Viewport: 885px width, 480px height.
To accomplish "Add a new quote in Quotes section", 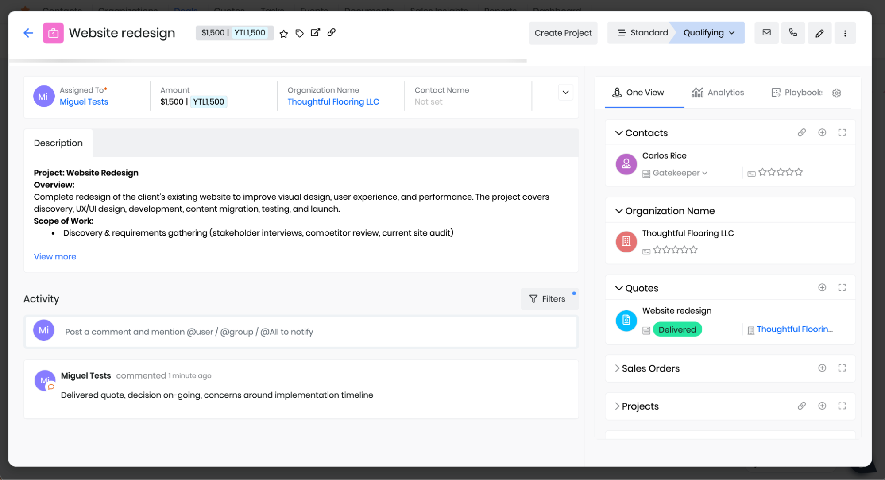I will coord(822,287).
